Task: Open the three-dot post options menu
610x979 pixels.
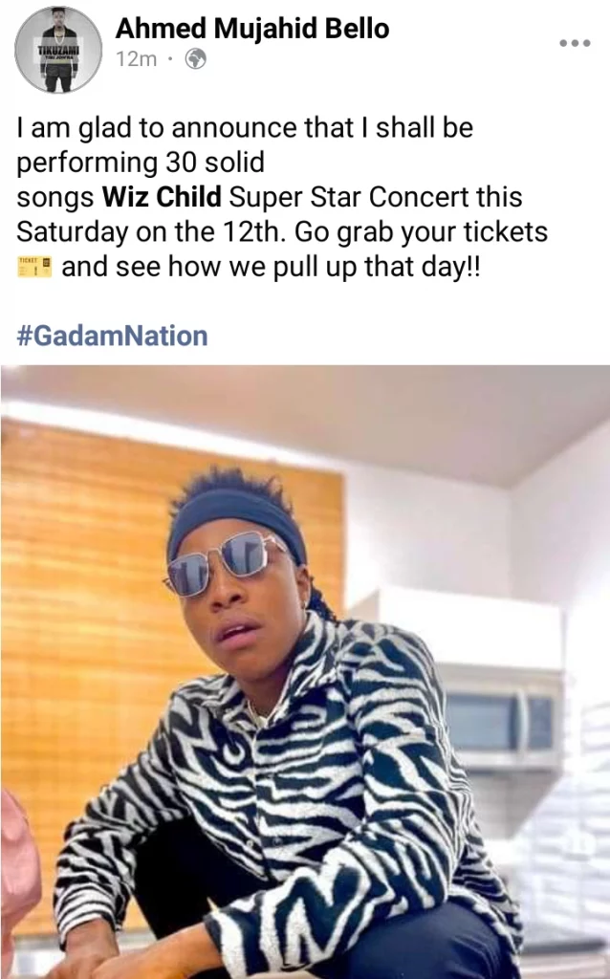Action: (x=575, y=43)
